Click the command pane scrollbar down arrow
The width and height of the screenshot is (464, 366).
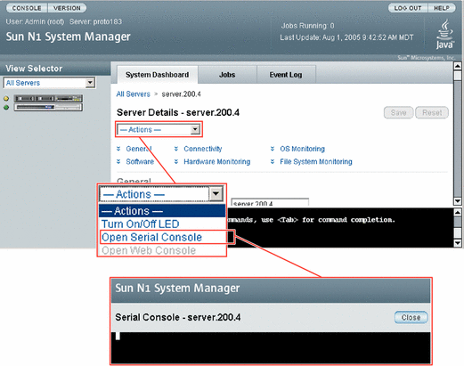pos(458,243)
